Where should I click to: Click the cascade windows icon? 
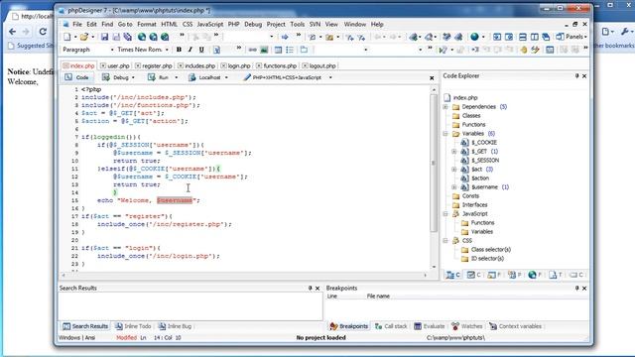[546, 37]
